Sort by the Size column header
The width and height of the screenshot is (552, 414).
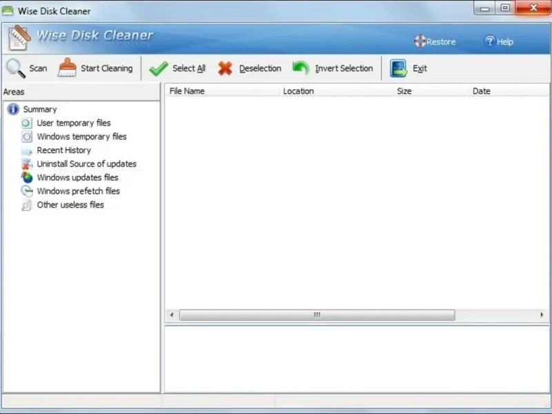tap(431, 91)
